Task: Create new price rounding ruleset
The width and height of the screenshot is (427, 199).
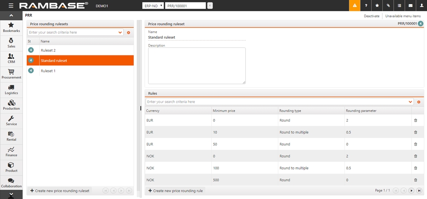Action: (60, 191)
